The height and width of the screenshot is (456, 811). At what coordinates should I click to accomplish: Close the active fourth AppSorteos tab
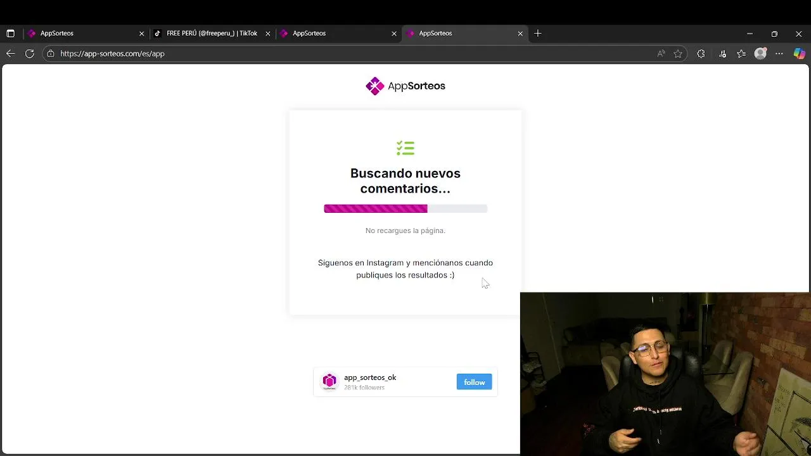[520, 34]
